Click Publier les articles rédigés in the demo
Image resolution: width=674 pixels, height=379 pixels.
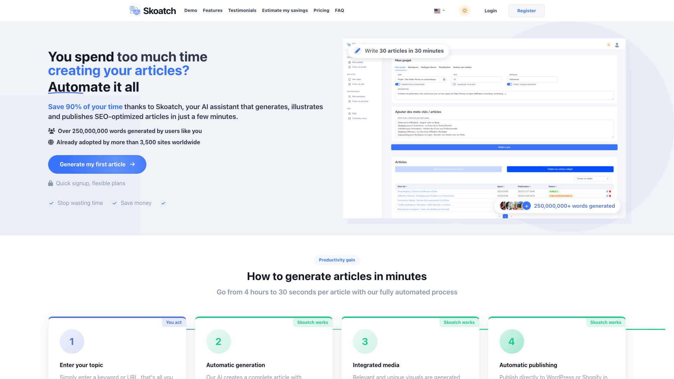point(560,169)
